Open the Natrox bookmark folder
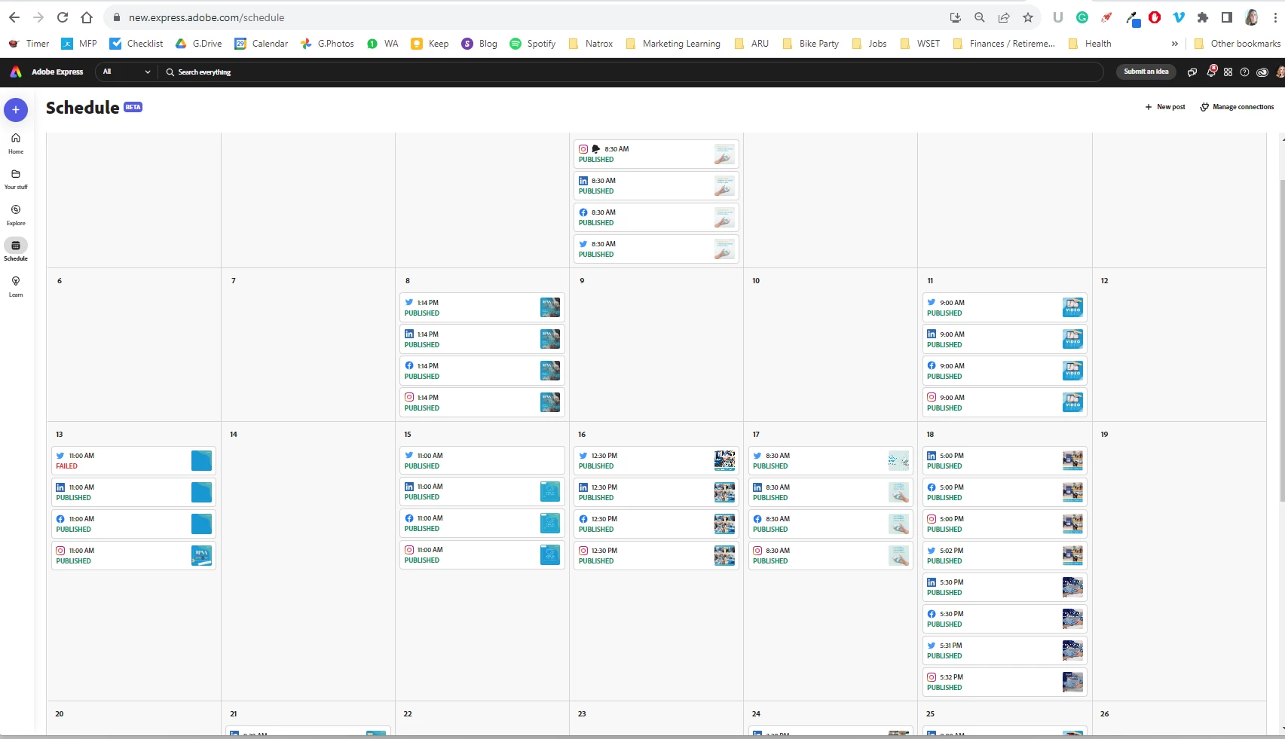 click(x=590, y=44)
